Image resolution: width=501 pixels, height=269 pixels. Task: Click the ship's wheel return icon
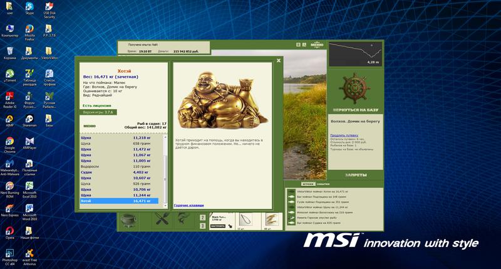click(x=355, y=88)
